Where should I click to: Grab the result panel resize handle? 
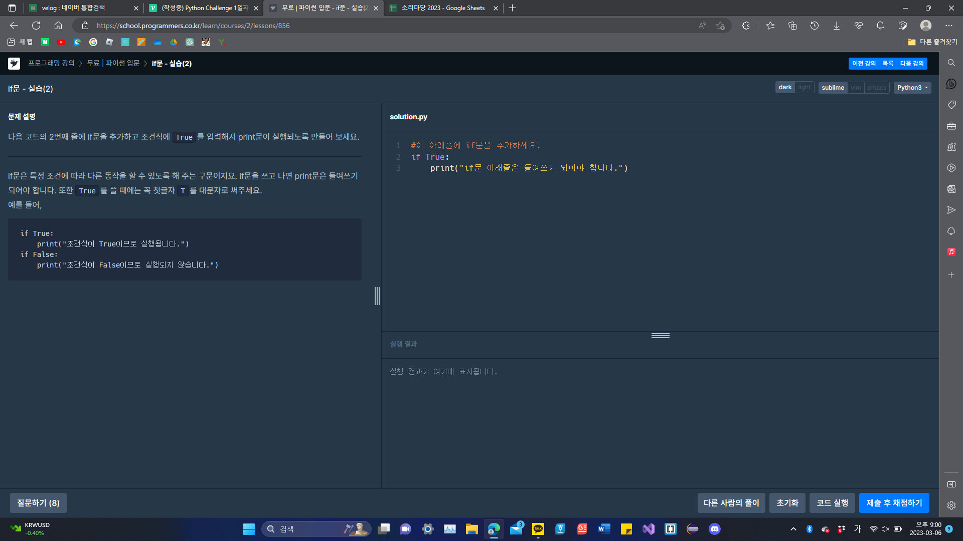coord(660,336)
